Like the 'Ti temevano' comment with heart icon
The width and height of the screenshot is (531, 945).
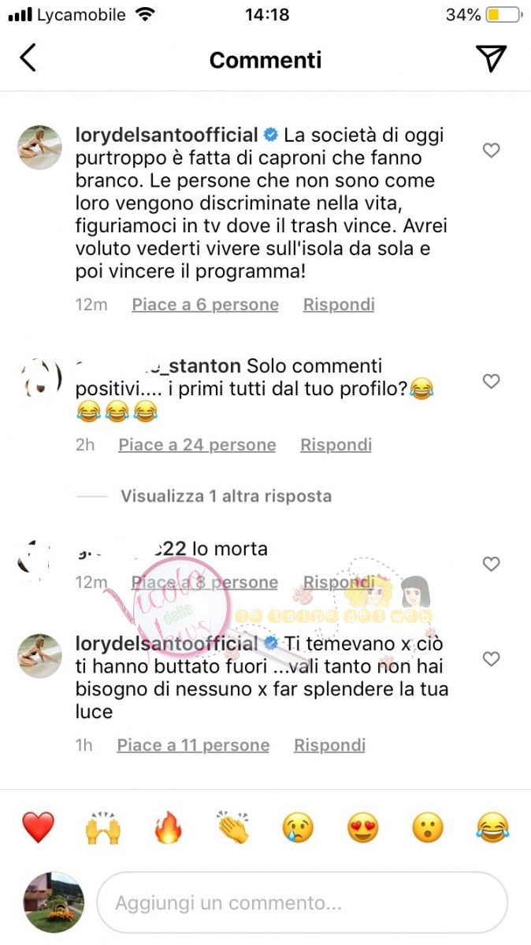[491, 658]
